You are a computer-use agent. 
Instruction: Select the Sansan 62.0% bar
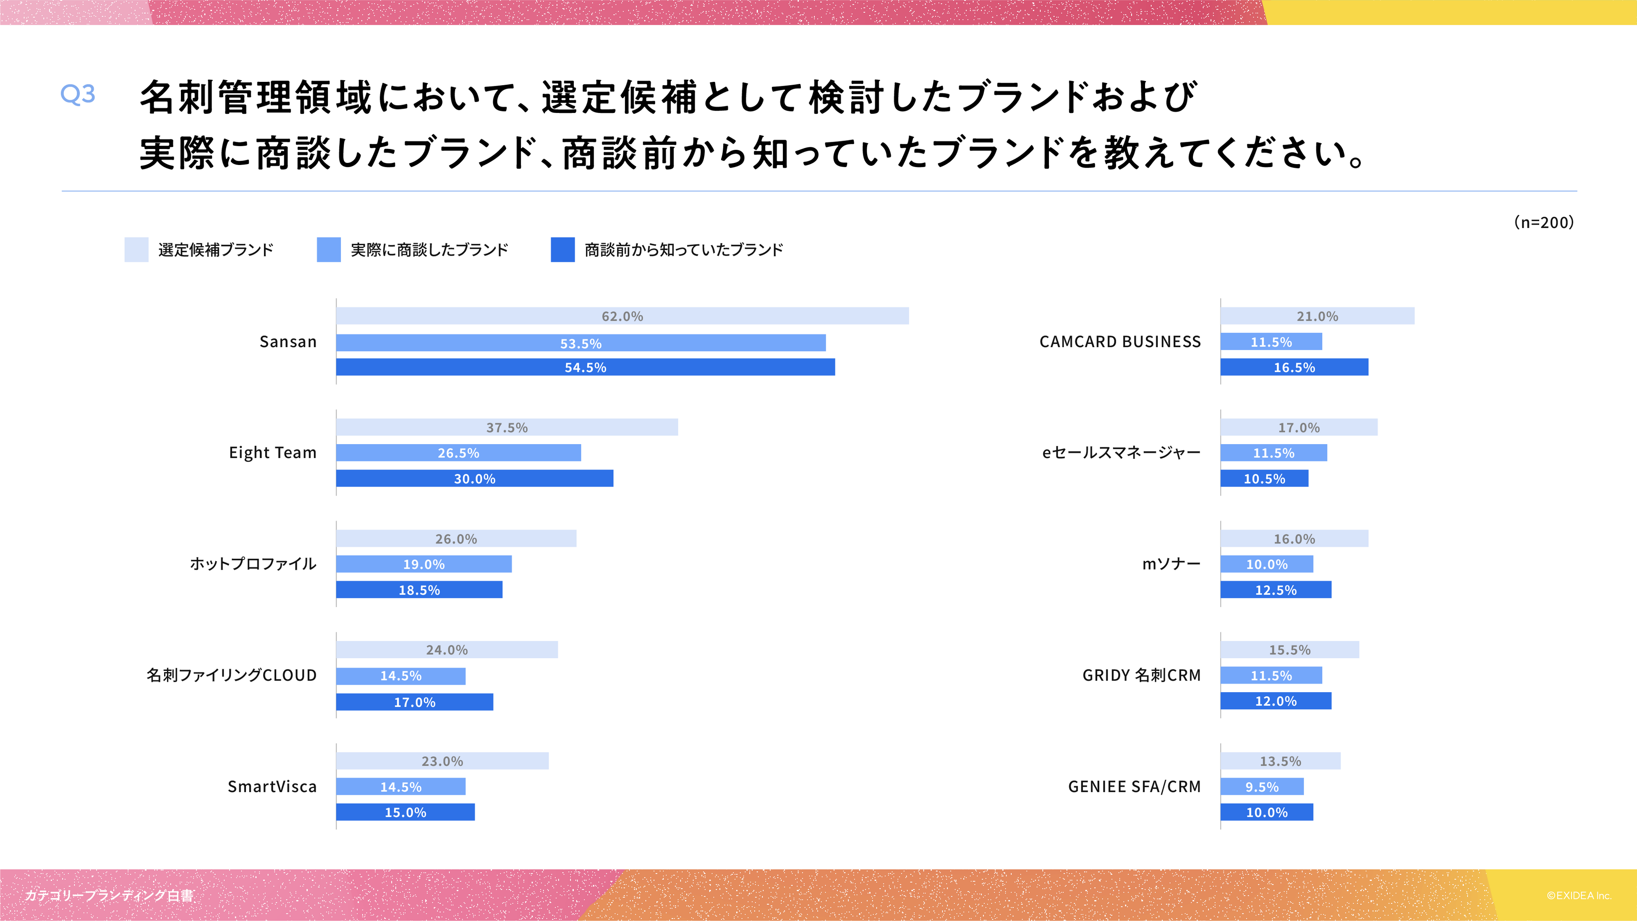[622, 316]
